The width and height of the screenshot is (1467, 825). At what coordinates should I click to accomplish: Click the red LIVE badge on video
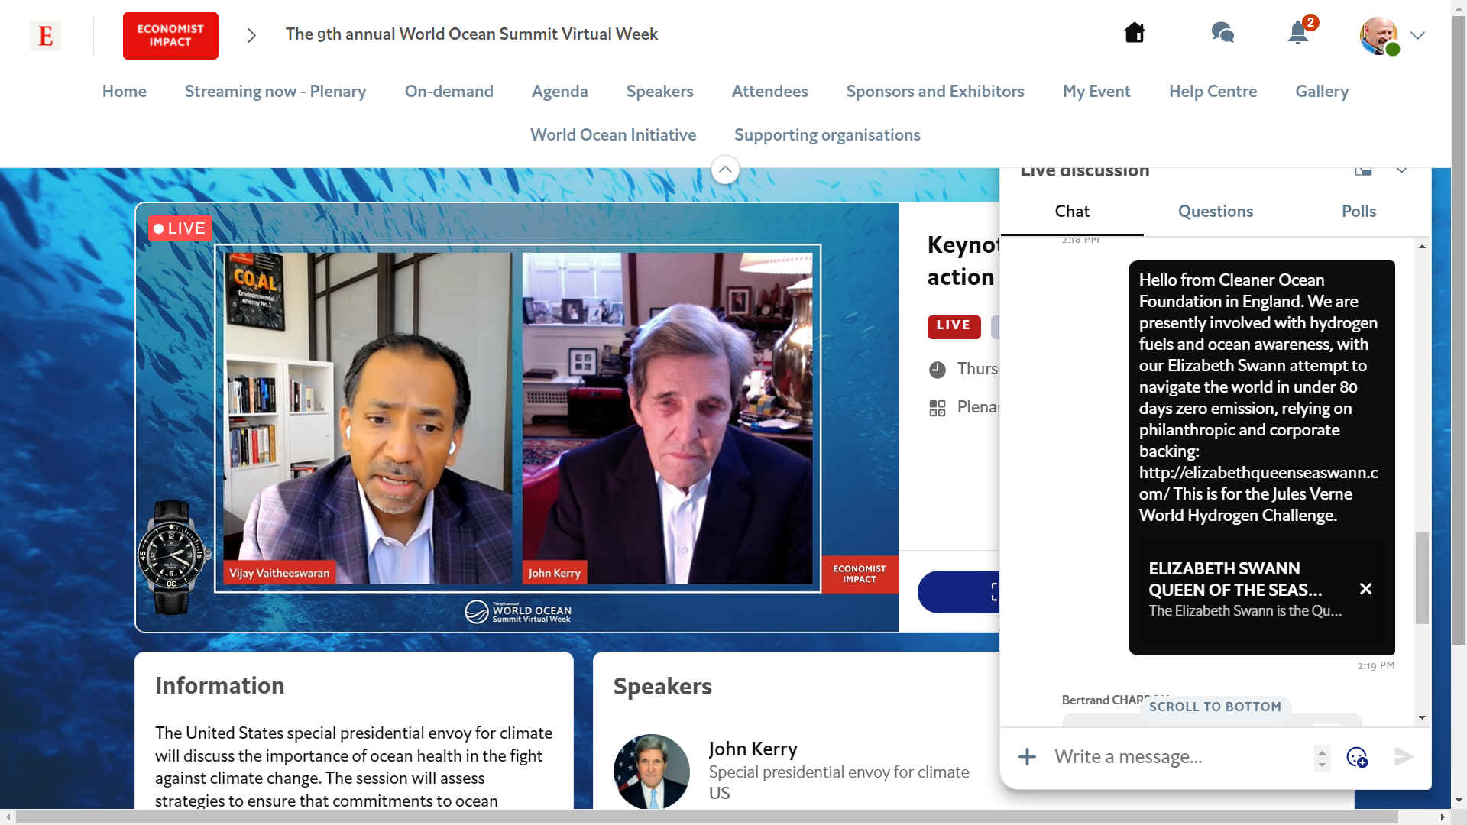coord(180,228)
